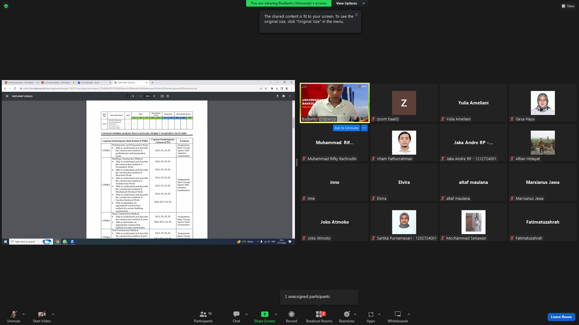Click the Leave Room button
The width and height of the screenshot is (579, 325).
pyautogui.click(x=561, y=317)
